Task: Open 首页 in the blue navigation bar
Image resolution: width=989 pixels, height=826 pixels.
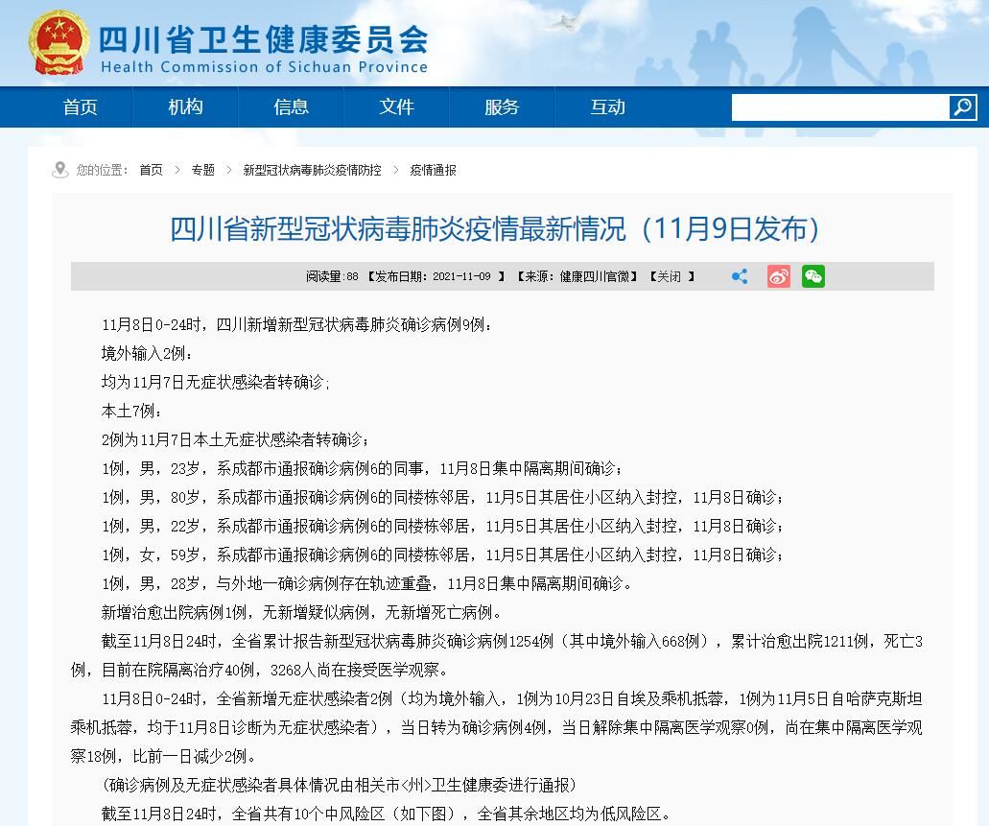Action: click(x=81, y=107)
